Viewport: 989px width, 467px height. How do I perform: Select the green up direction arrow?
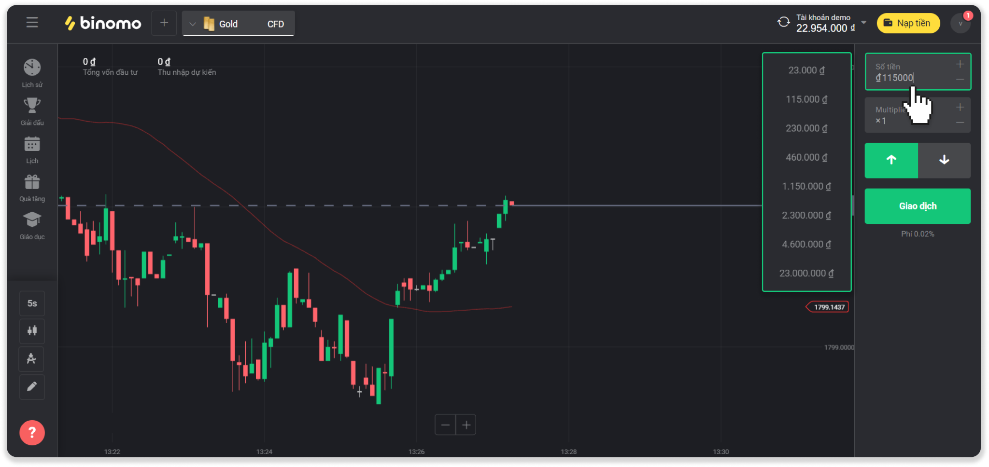[891, 160]
